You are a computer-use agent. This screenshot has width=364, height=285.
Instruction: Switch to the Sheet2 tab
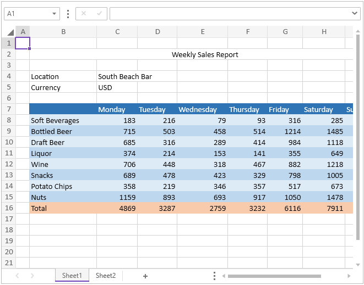(106, 276)
